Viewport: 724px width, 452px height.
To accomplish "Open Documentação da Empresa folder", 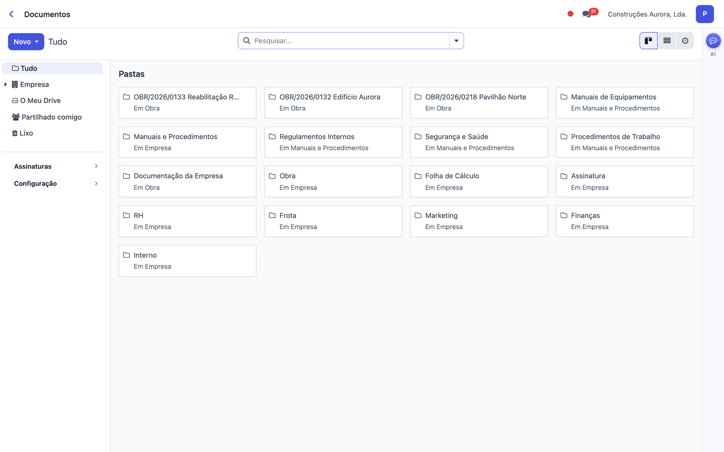I will (x=187, y=182).
